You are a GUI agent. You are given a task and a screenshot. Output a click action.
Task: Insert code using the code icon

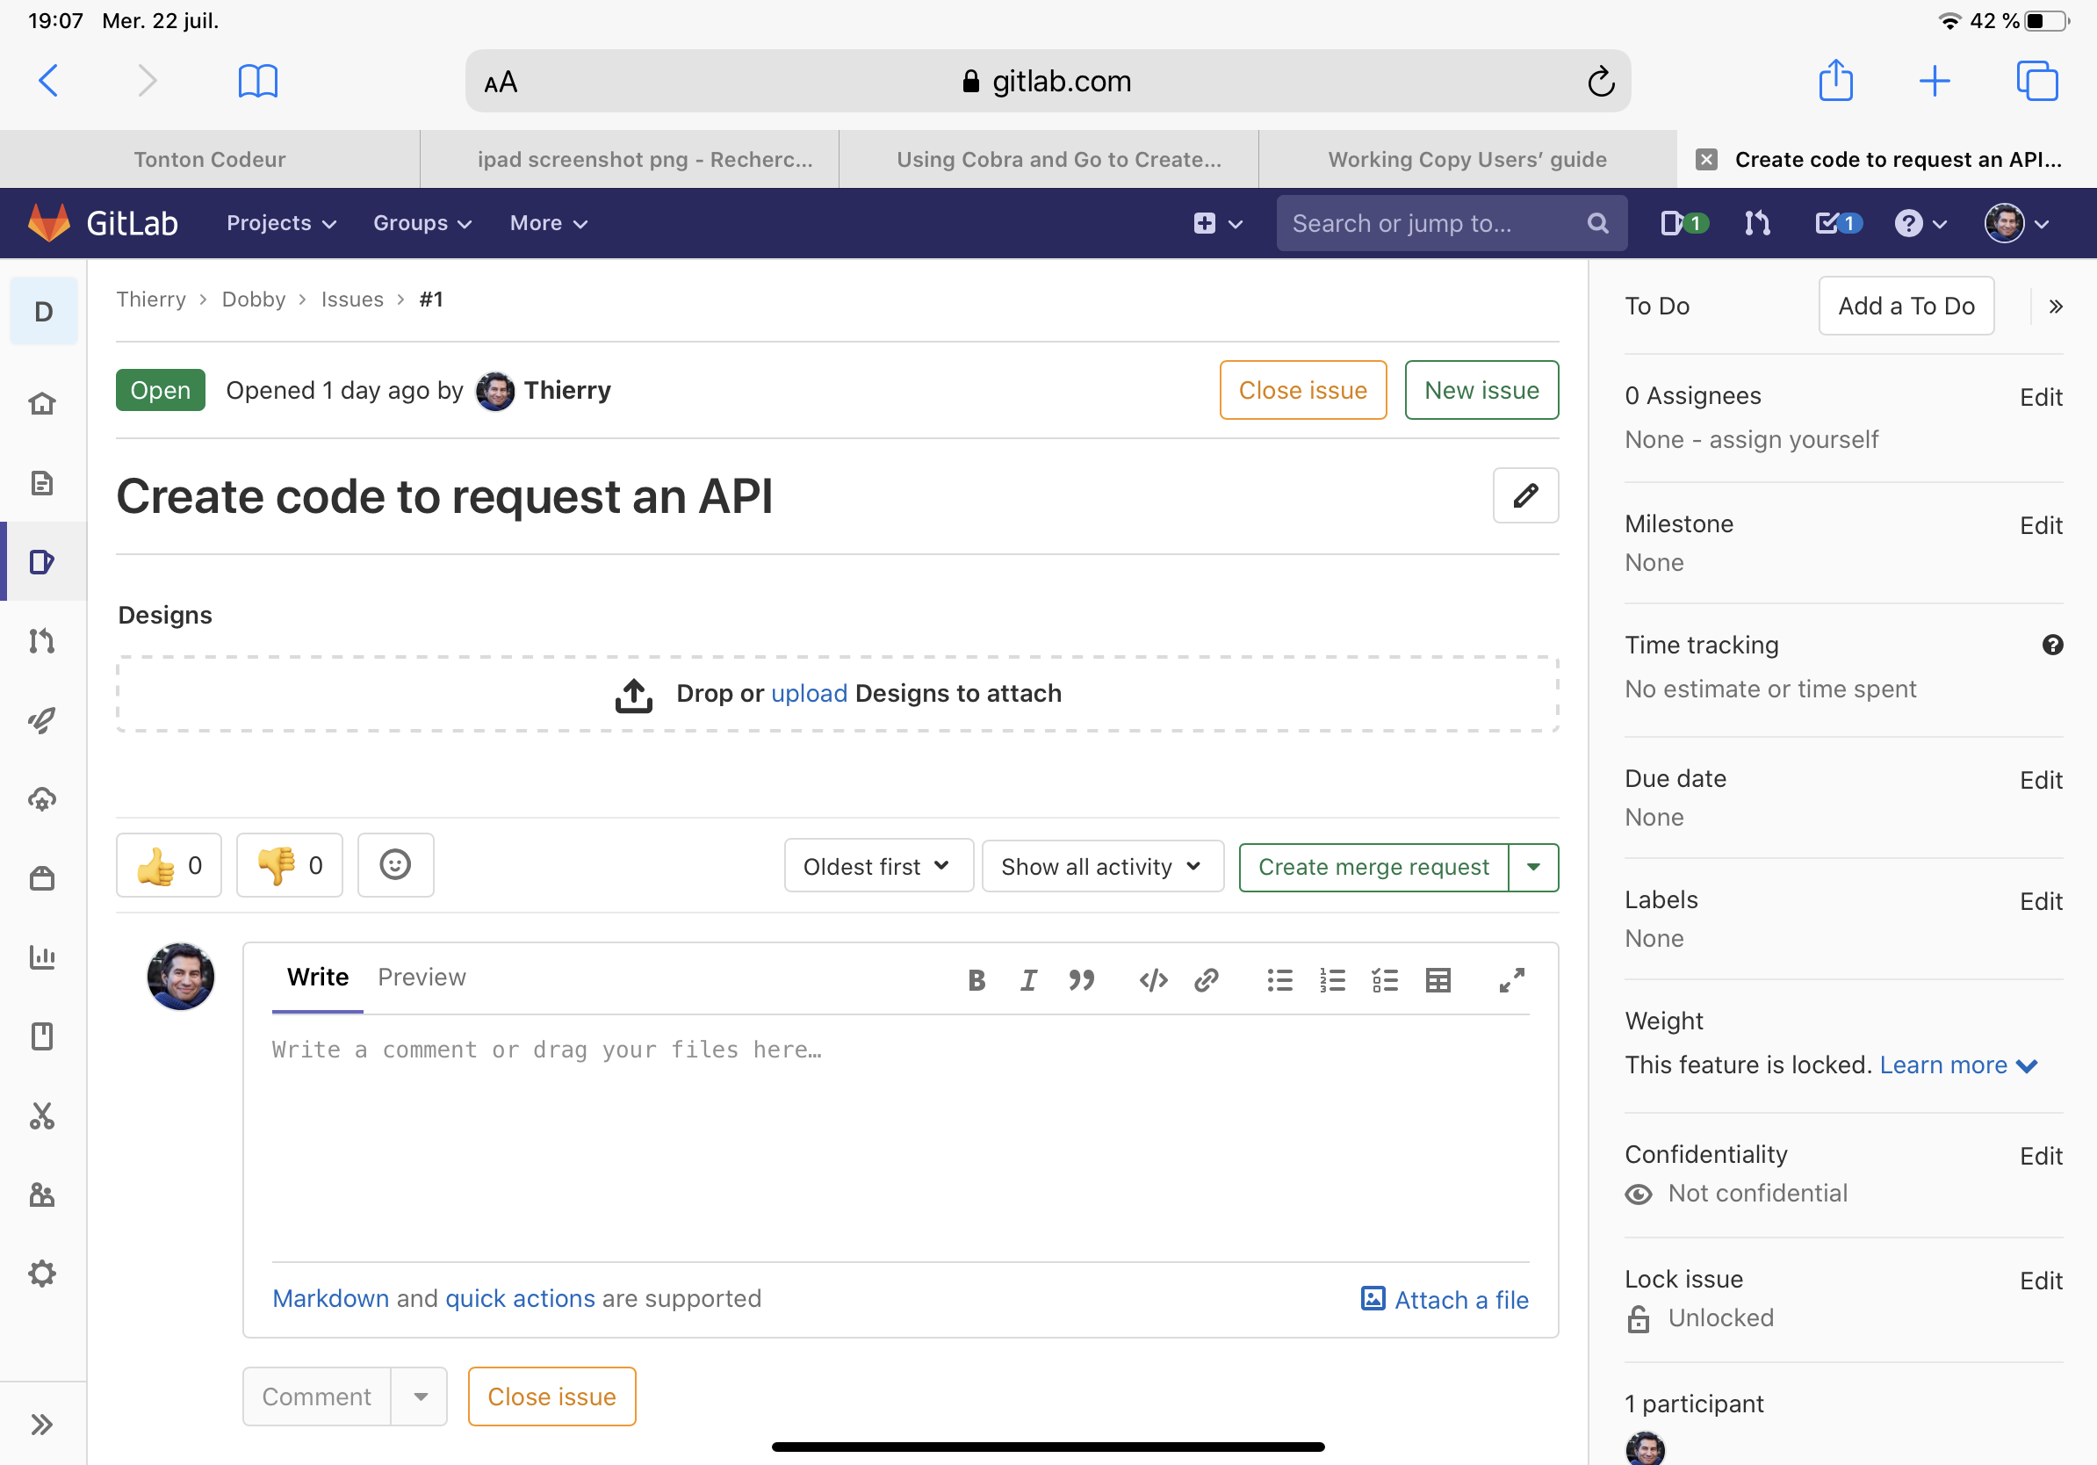(1153, 980)
